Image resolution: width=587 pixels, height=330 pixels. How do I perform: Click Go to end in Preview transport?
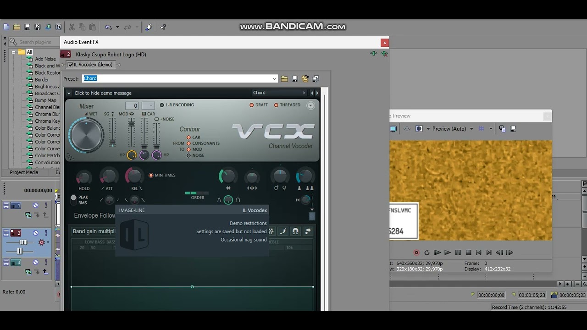click(x=489, y=253)
